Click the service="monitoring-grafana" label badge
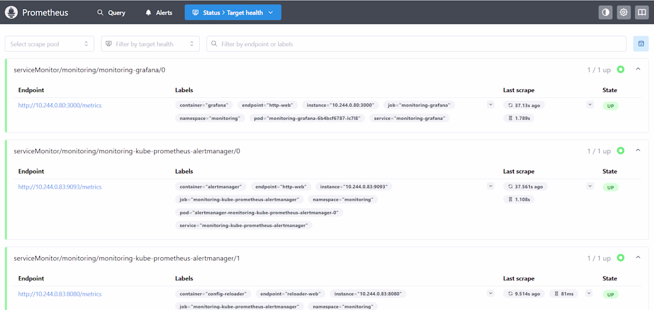 coord(410,118)
